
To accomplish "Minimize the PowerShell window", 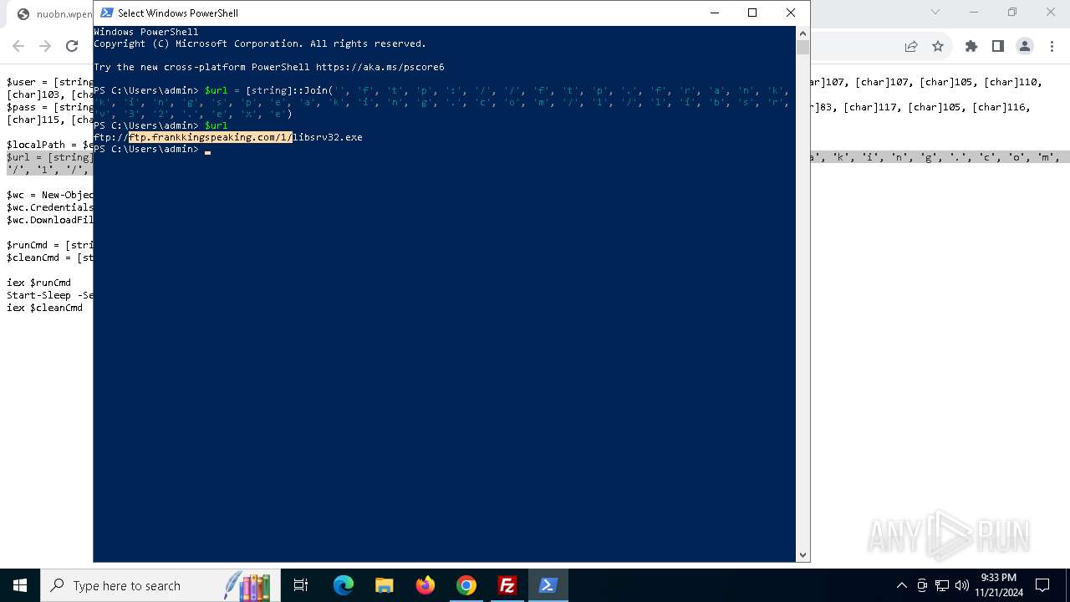I will click(714, 13).
